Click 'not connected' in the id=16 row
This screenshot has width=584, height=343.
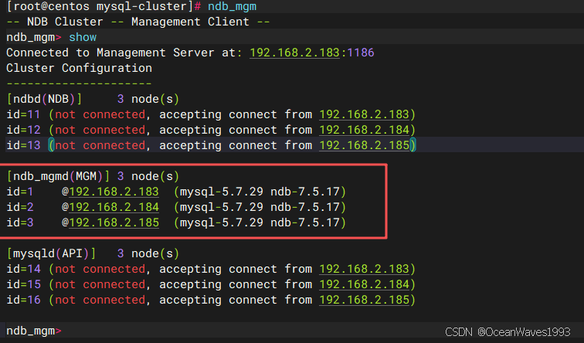100,300
